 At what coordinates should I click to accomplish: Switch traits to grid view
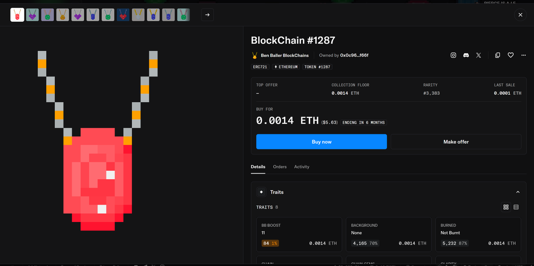pyautogui.click(x=506, y=207)
